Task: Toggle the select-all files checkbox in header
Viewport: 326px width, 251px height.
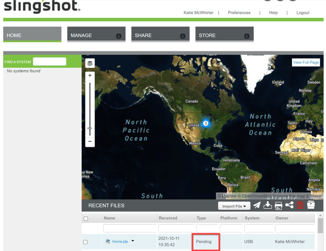Action: (x=86, y=218)
